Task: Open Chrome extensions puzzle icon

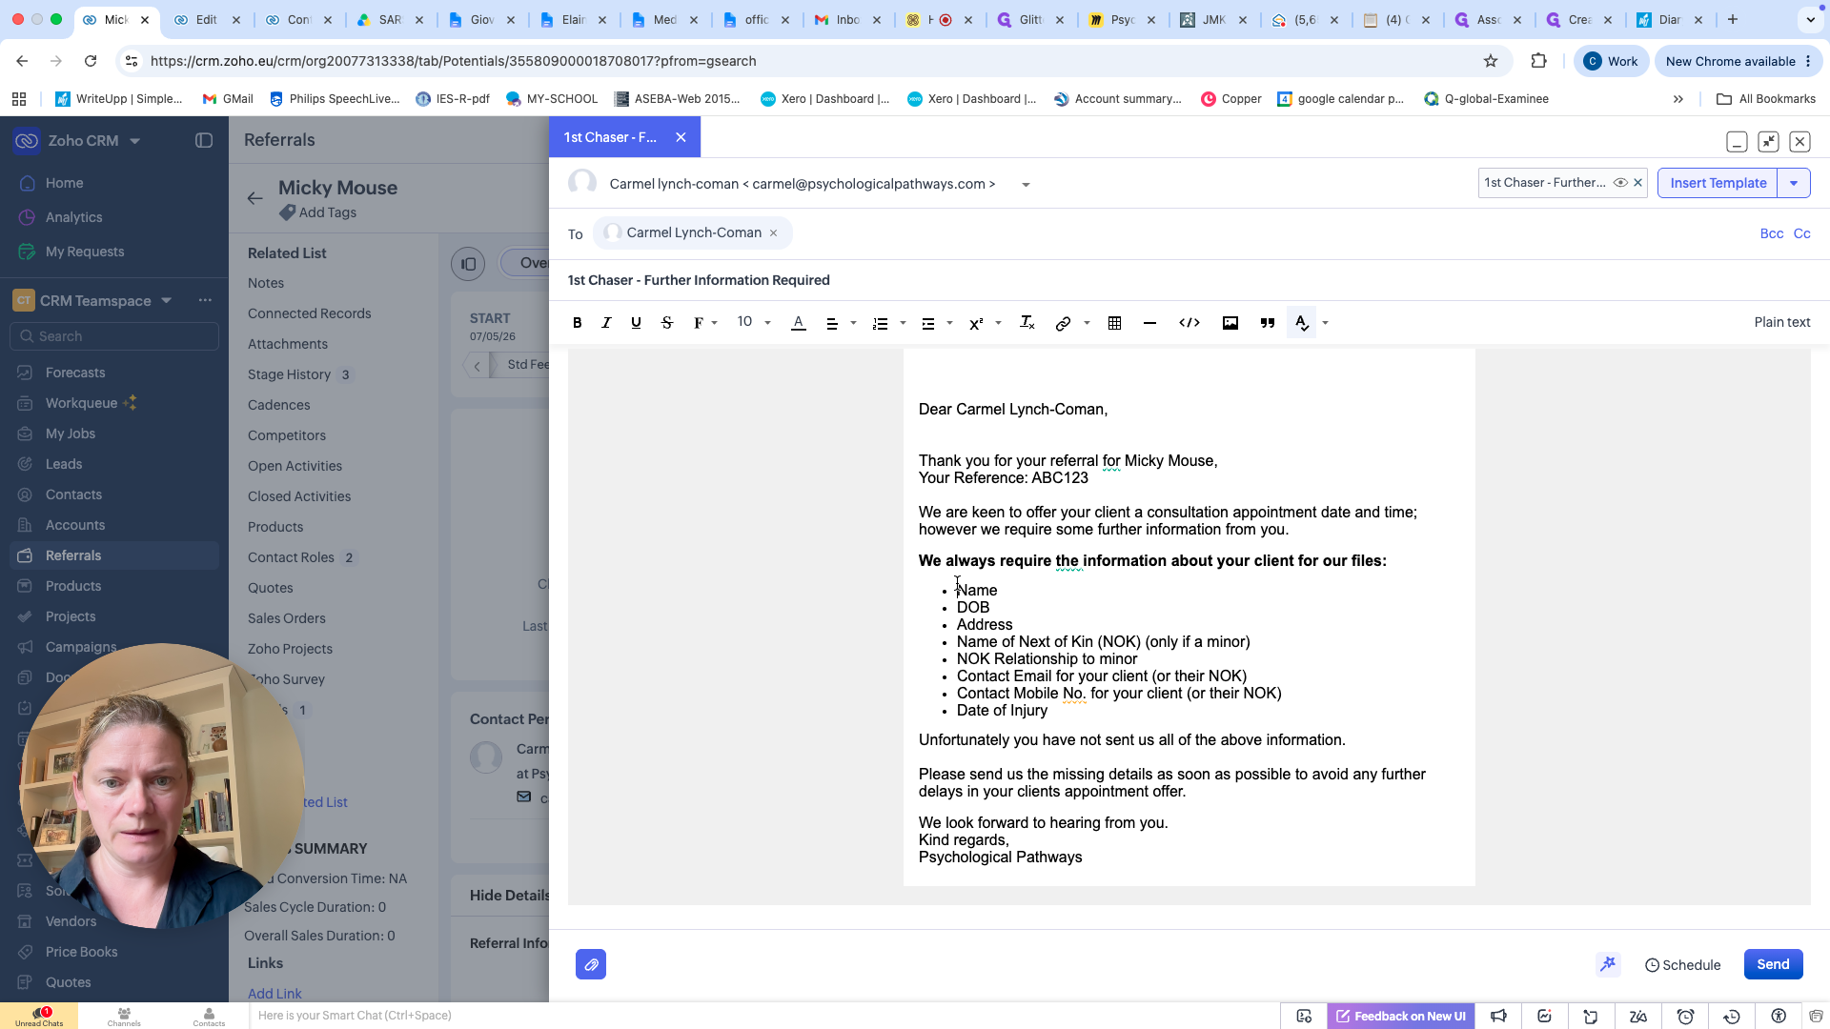Action: click(1538, 61)
